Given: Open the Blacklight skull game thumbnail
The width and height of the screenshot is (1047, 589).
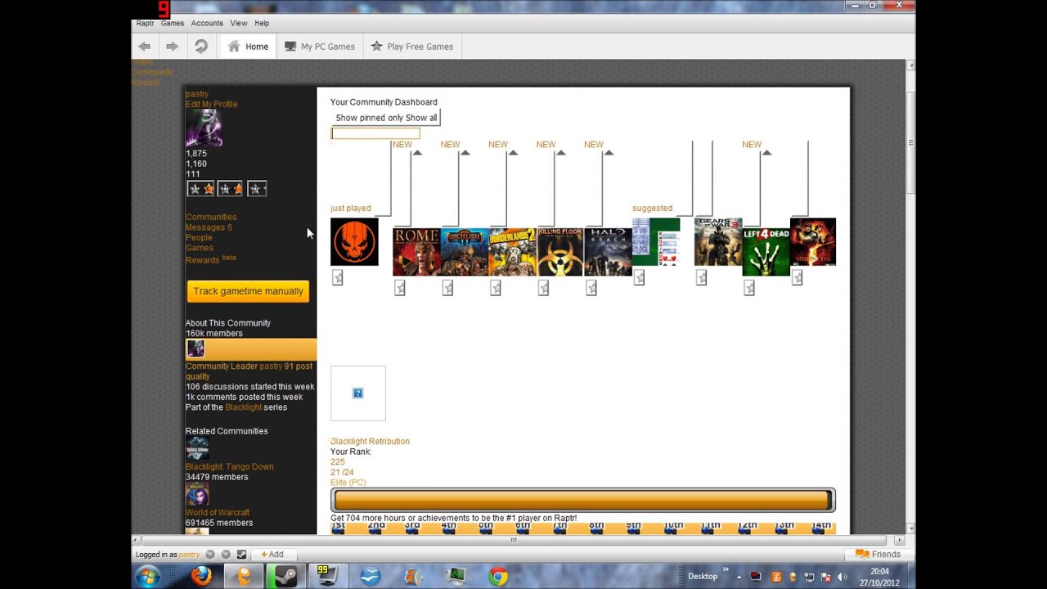Looking at the screenshot, I should (x=354, y=241).
